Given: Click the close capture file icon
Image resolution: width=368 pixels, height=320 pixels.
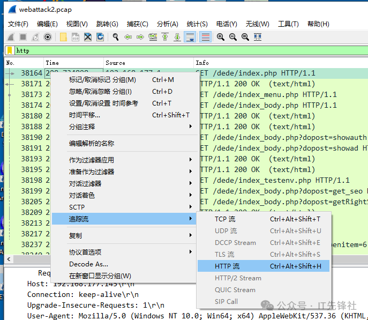Looking at the screenshot, I should click(87, 37).
